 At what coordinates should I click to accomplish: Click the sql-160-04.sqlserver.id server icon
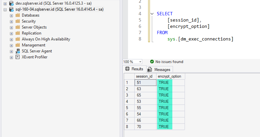[x=11, y=9]
